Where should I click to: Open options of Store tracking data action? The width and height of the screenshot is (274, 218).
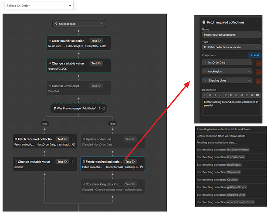pos(140,184)
